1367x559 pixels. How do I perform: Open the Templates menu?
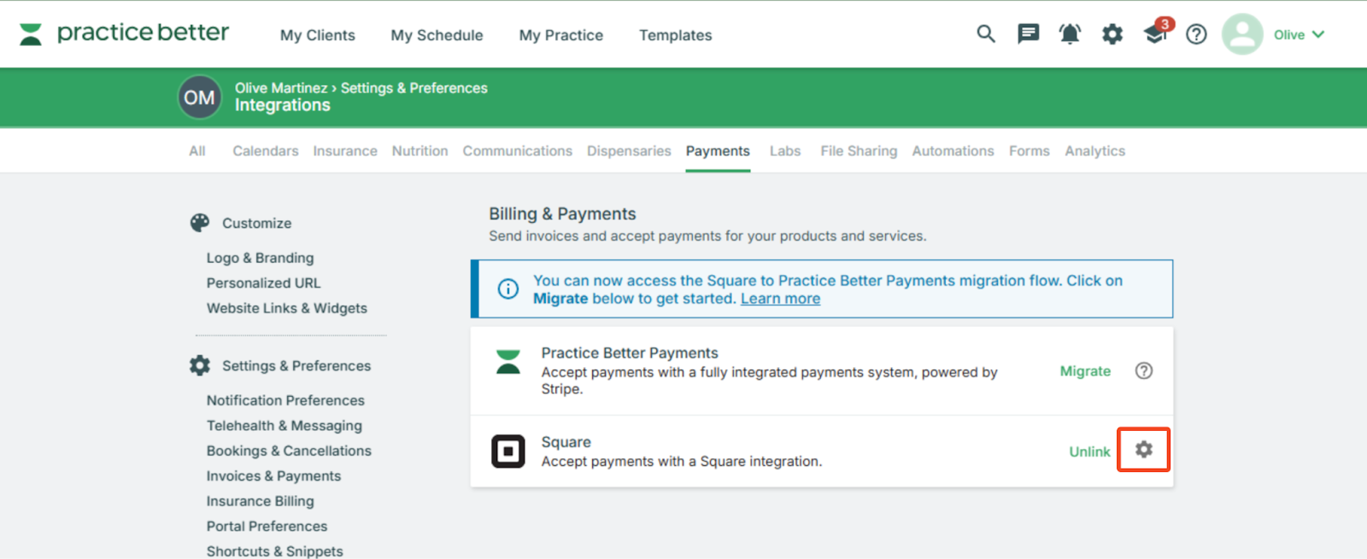pyautogui.click(x=676, y=35)
